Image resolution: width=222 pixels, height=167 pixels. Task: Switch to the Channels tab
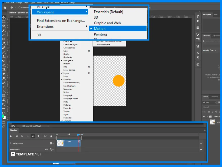click(214, 97)
